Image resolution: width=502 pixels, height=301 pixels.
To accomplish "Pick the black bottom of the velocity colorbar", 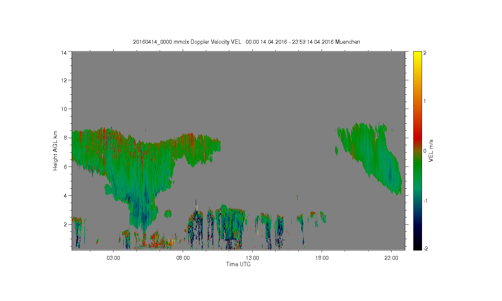I will (417, 247).
